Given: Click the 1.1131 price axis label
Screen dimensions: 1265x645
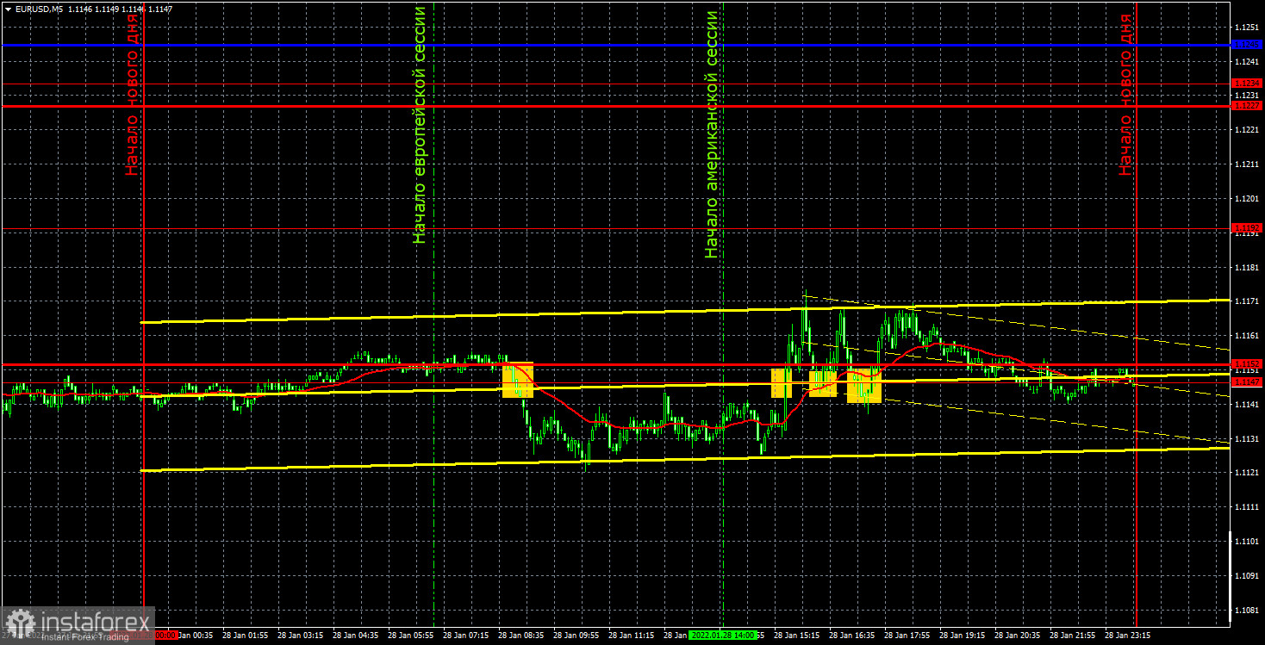Looking at the screenshot, I should click(1247, 438).
